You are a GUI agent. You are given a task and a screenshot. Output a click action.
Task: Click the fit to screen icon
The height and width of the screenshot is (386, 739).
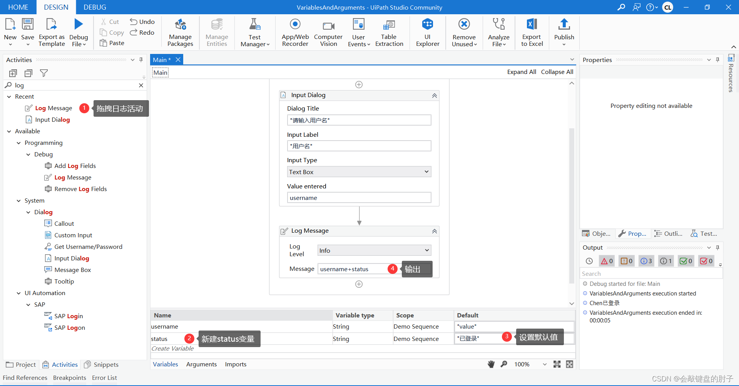pos(557,364)
